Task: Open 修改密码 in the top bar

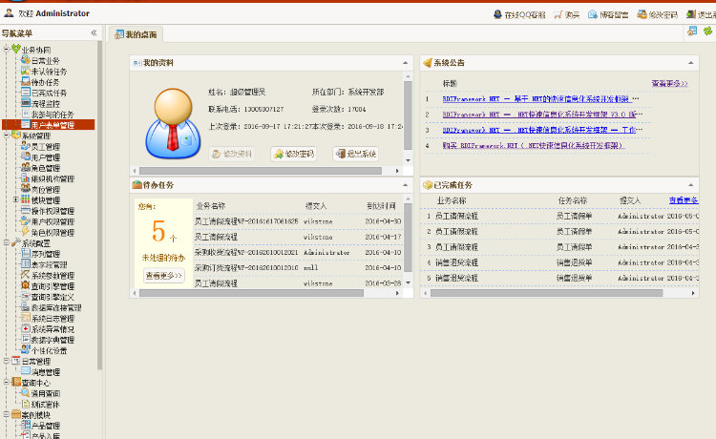Action: coord(658,14)
